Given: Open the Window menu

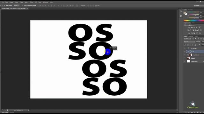Looking at the screenshot, I should [x=45, y=2].
